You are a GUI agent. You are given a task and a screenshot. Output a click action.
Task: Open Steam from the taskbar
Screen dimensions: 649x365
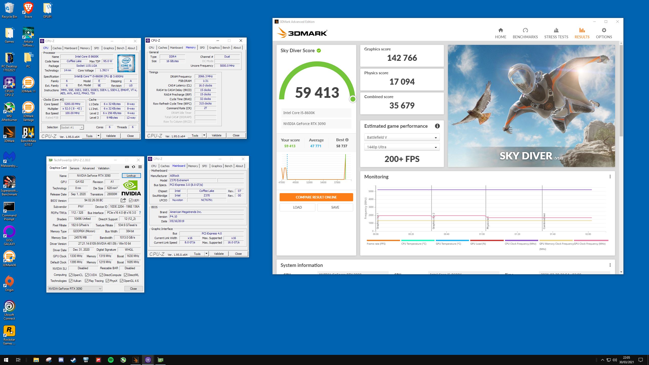pos(74,360)
